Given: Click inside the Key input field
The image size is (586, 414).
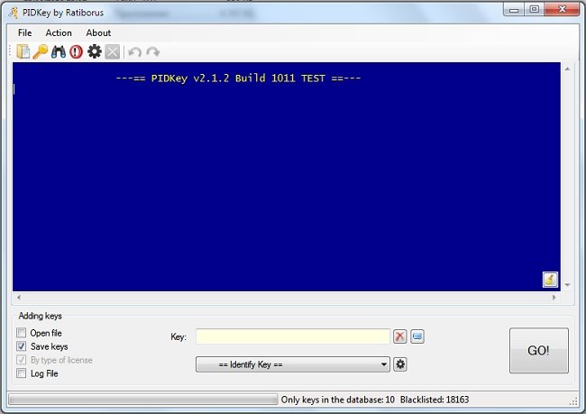Looking at the screenshot, I should (293, 336).
